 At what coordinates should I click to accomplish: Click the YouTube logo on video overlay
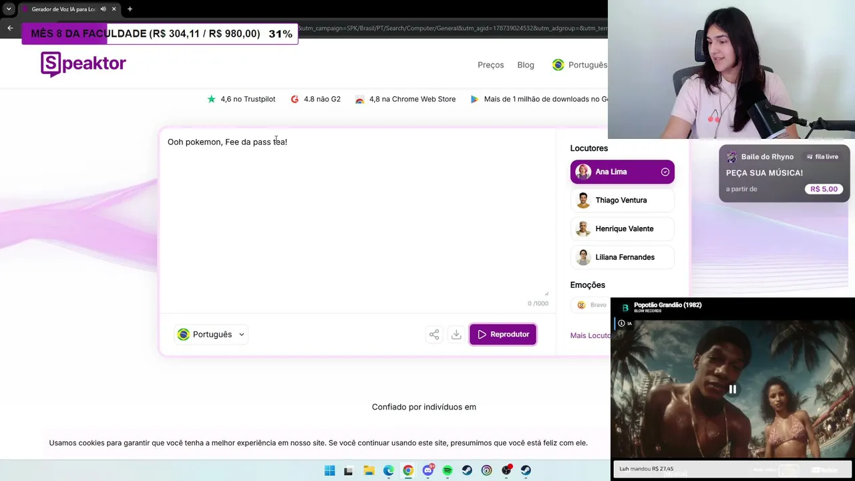pyautogui.click(x=826, y=470)
